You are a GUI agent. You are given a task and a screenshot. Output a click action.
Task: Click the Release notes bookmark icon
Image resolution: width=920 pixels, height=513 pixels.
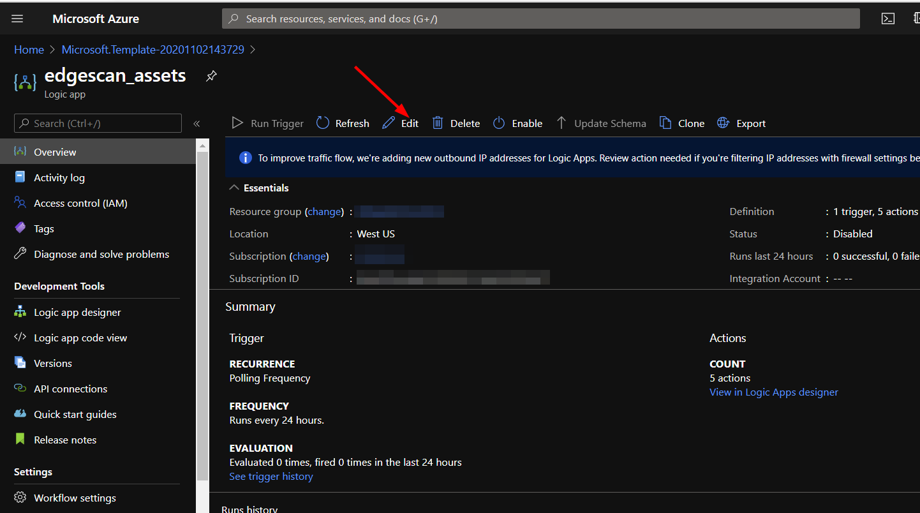coord(20,440)
